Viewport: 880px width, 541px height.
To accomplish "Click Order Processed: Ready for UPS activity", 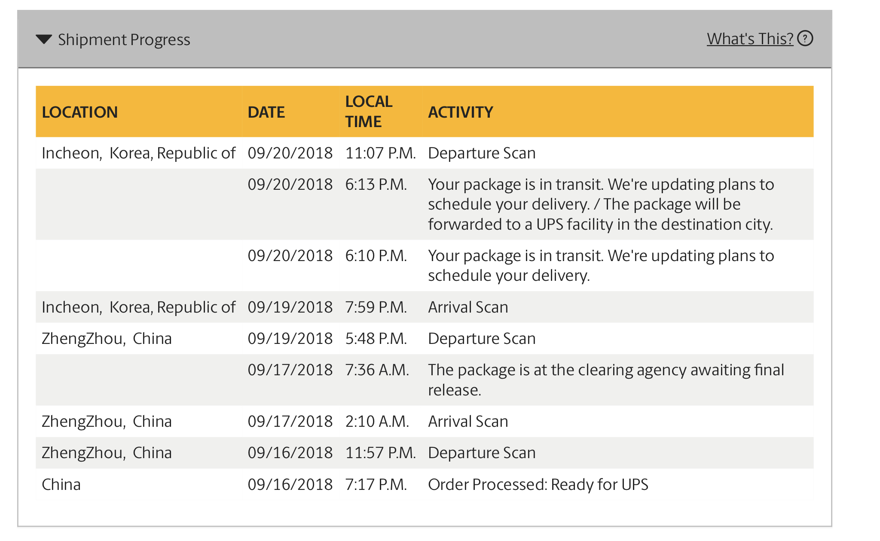I will (538, 484).
